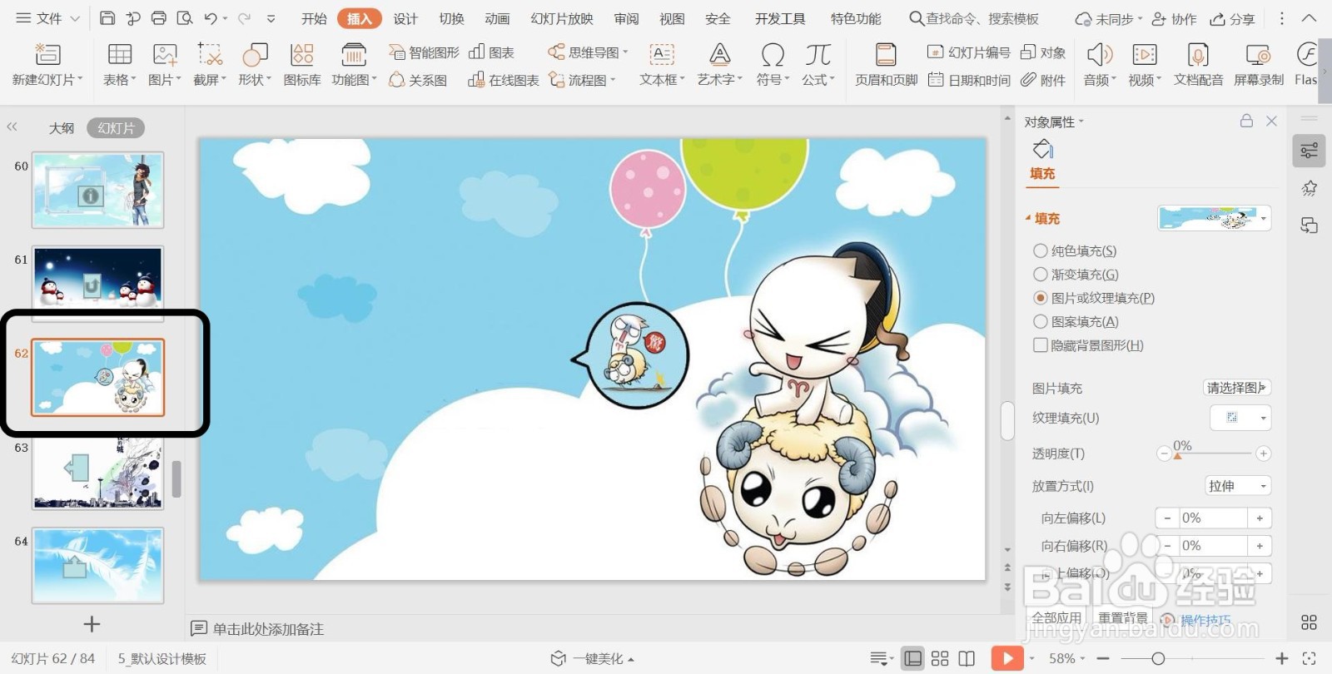The image size is (1332, 674).
Task: Click Reset Background (重置背景) button
Action: click(x=1123, y=617)
